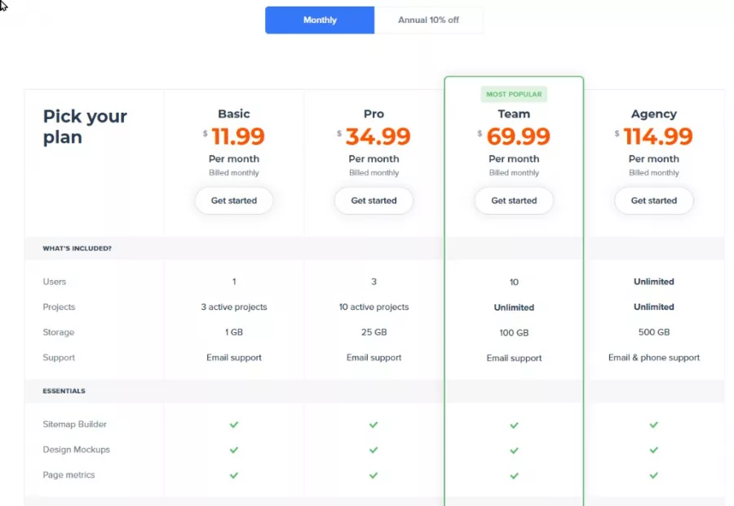Click the 25 GB storage value
734x506 pixels.
374,332
